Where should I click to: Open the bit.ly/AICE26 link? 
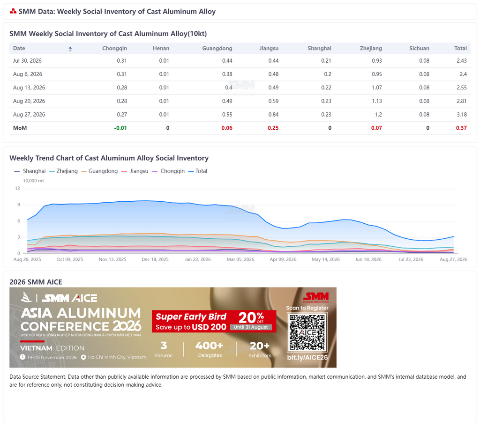pyautogui.click(x=307, y=357)
